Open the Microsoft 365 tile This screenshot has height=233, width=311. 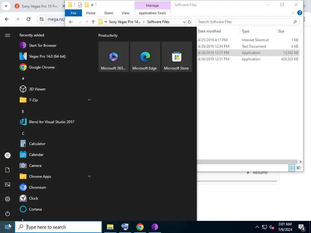(x=114, y=57)
